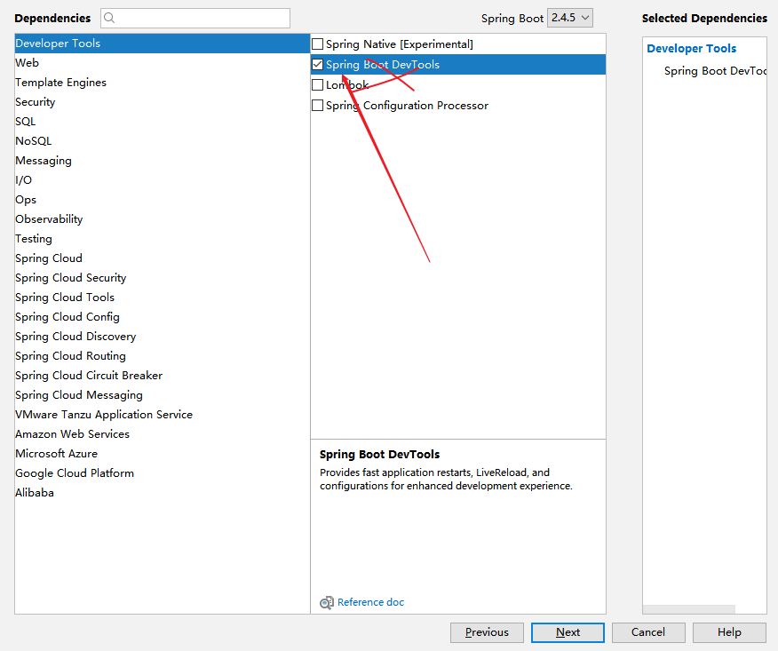Click the Next button
The image size is (778, 651).
click(x=568, y=632)
